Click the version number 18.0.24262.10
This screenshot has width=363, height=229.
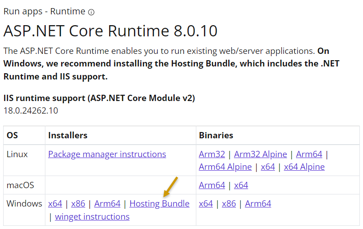(31, 110)
